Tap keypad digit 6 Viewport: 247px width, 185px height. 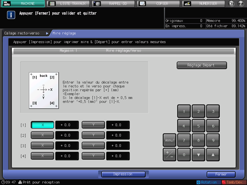click(x=213, y=126)
